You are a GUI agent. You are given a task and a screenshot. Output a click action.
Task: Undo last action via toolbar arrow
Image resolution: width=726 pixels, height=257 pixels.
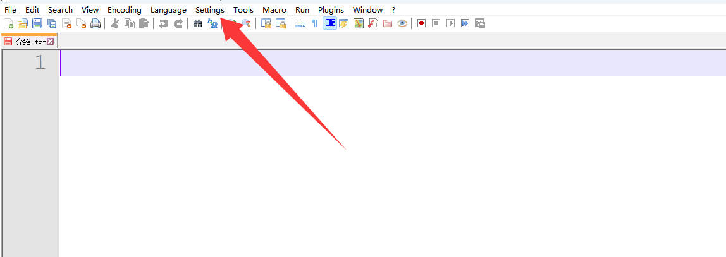[163, 23]
